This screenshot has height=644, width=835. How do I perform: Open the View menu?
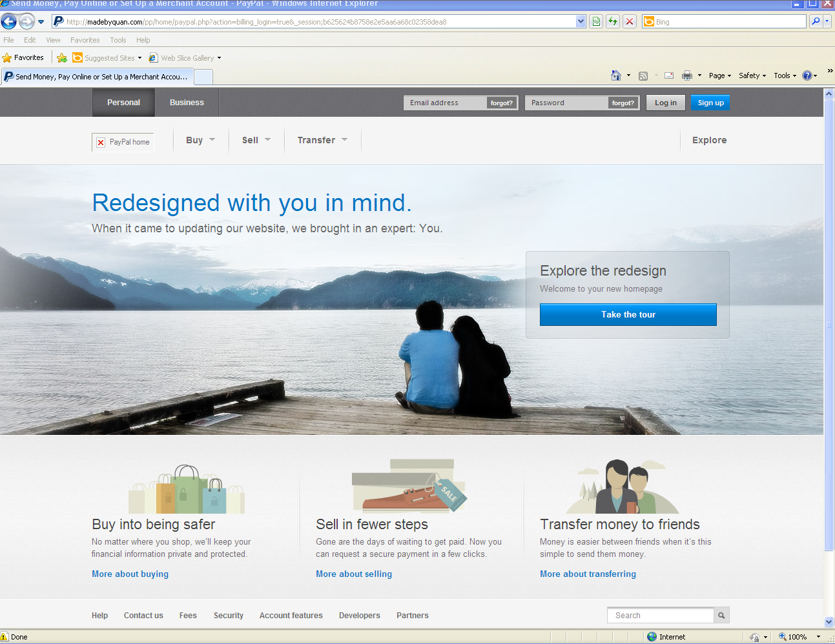(53, 40)
